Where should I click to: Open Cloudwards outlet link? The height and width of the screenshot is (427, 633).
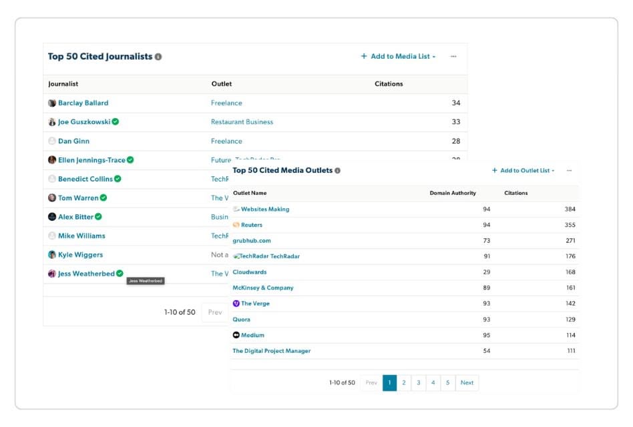(250, 272)
